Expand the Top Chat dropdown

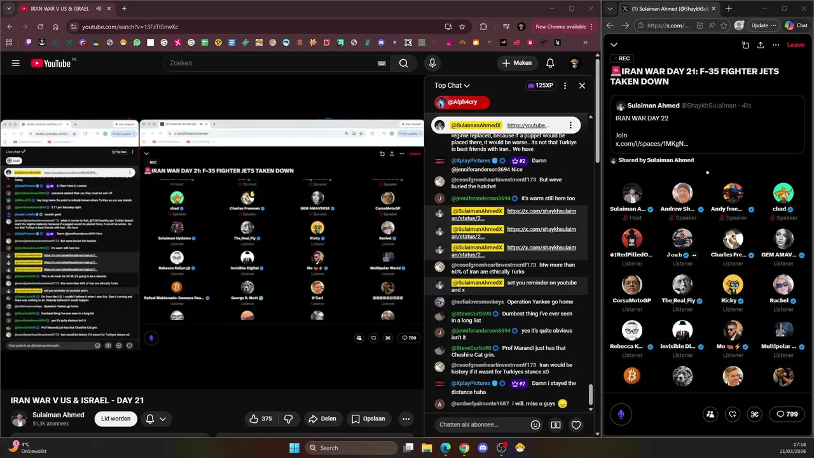[x=452, y=85]
